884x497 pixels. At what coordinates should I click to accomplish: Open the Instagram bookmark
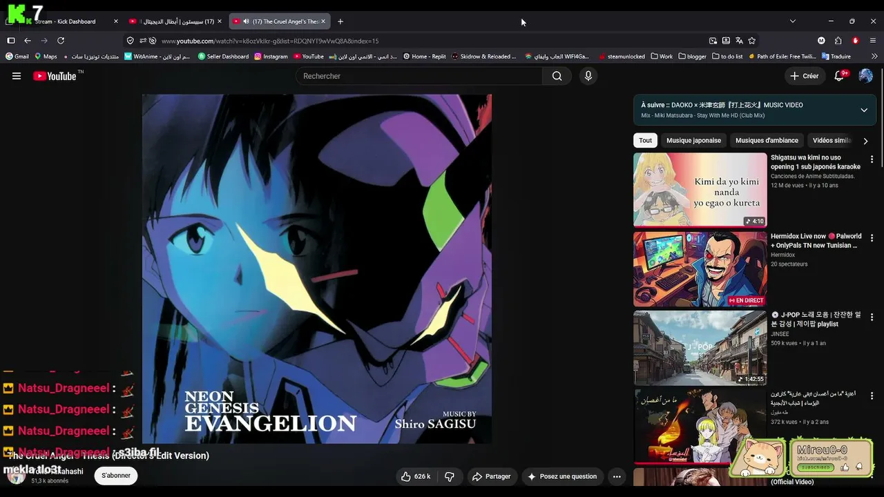coord(271,57)
